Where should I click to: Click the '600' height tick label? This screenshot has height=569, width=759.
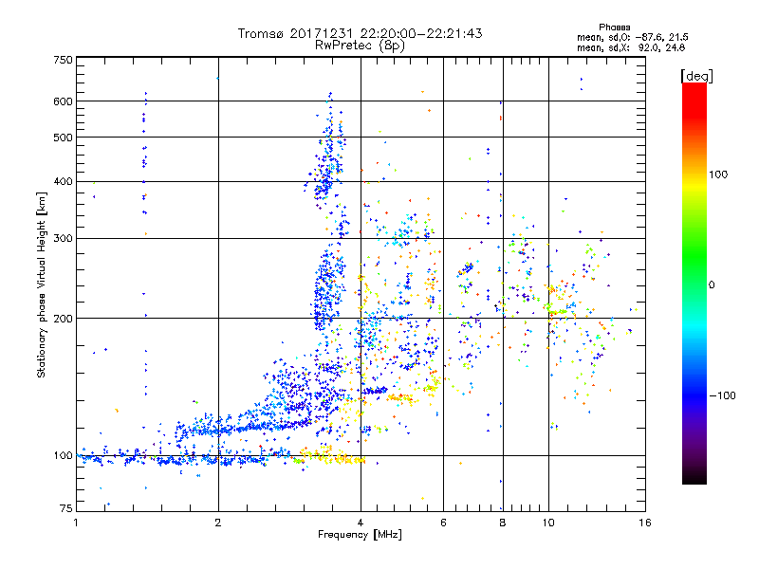coord(64,101)
